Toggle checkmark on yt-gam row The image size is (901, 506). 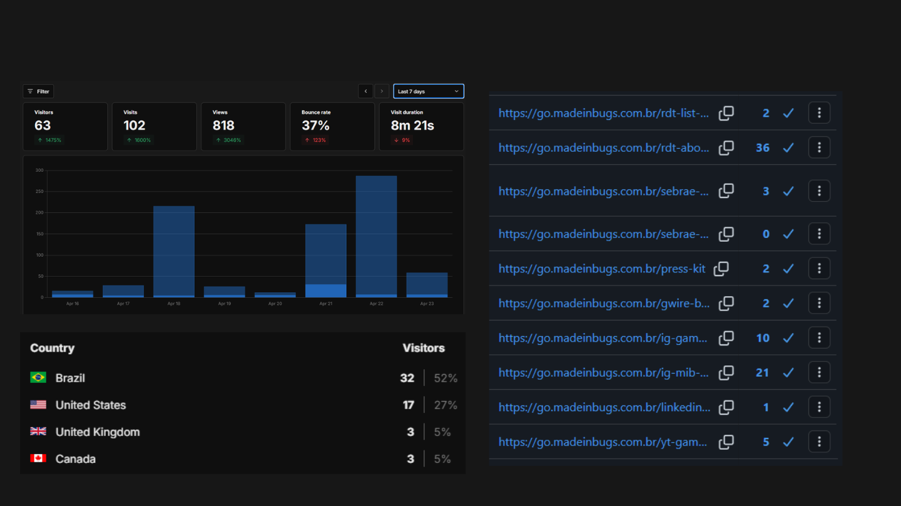tap(788, 442)
